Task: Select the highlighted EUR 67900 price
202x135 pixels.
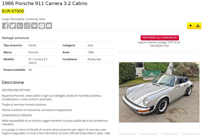Action: click(13, 11)
